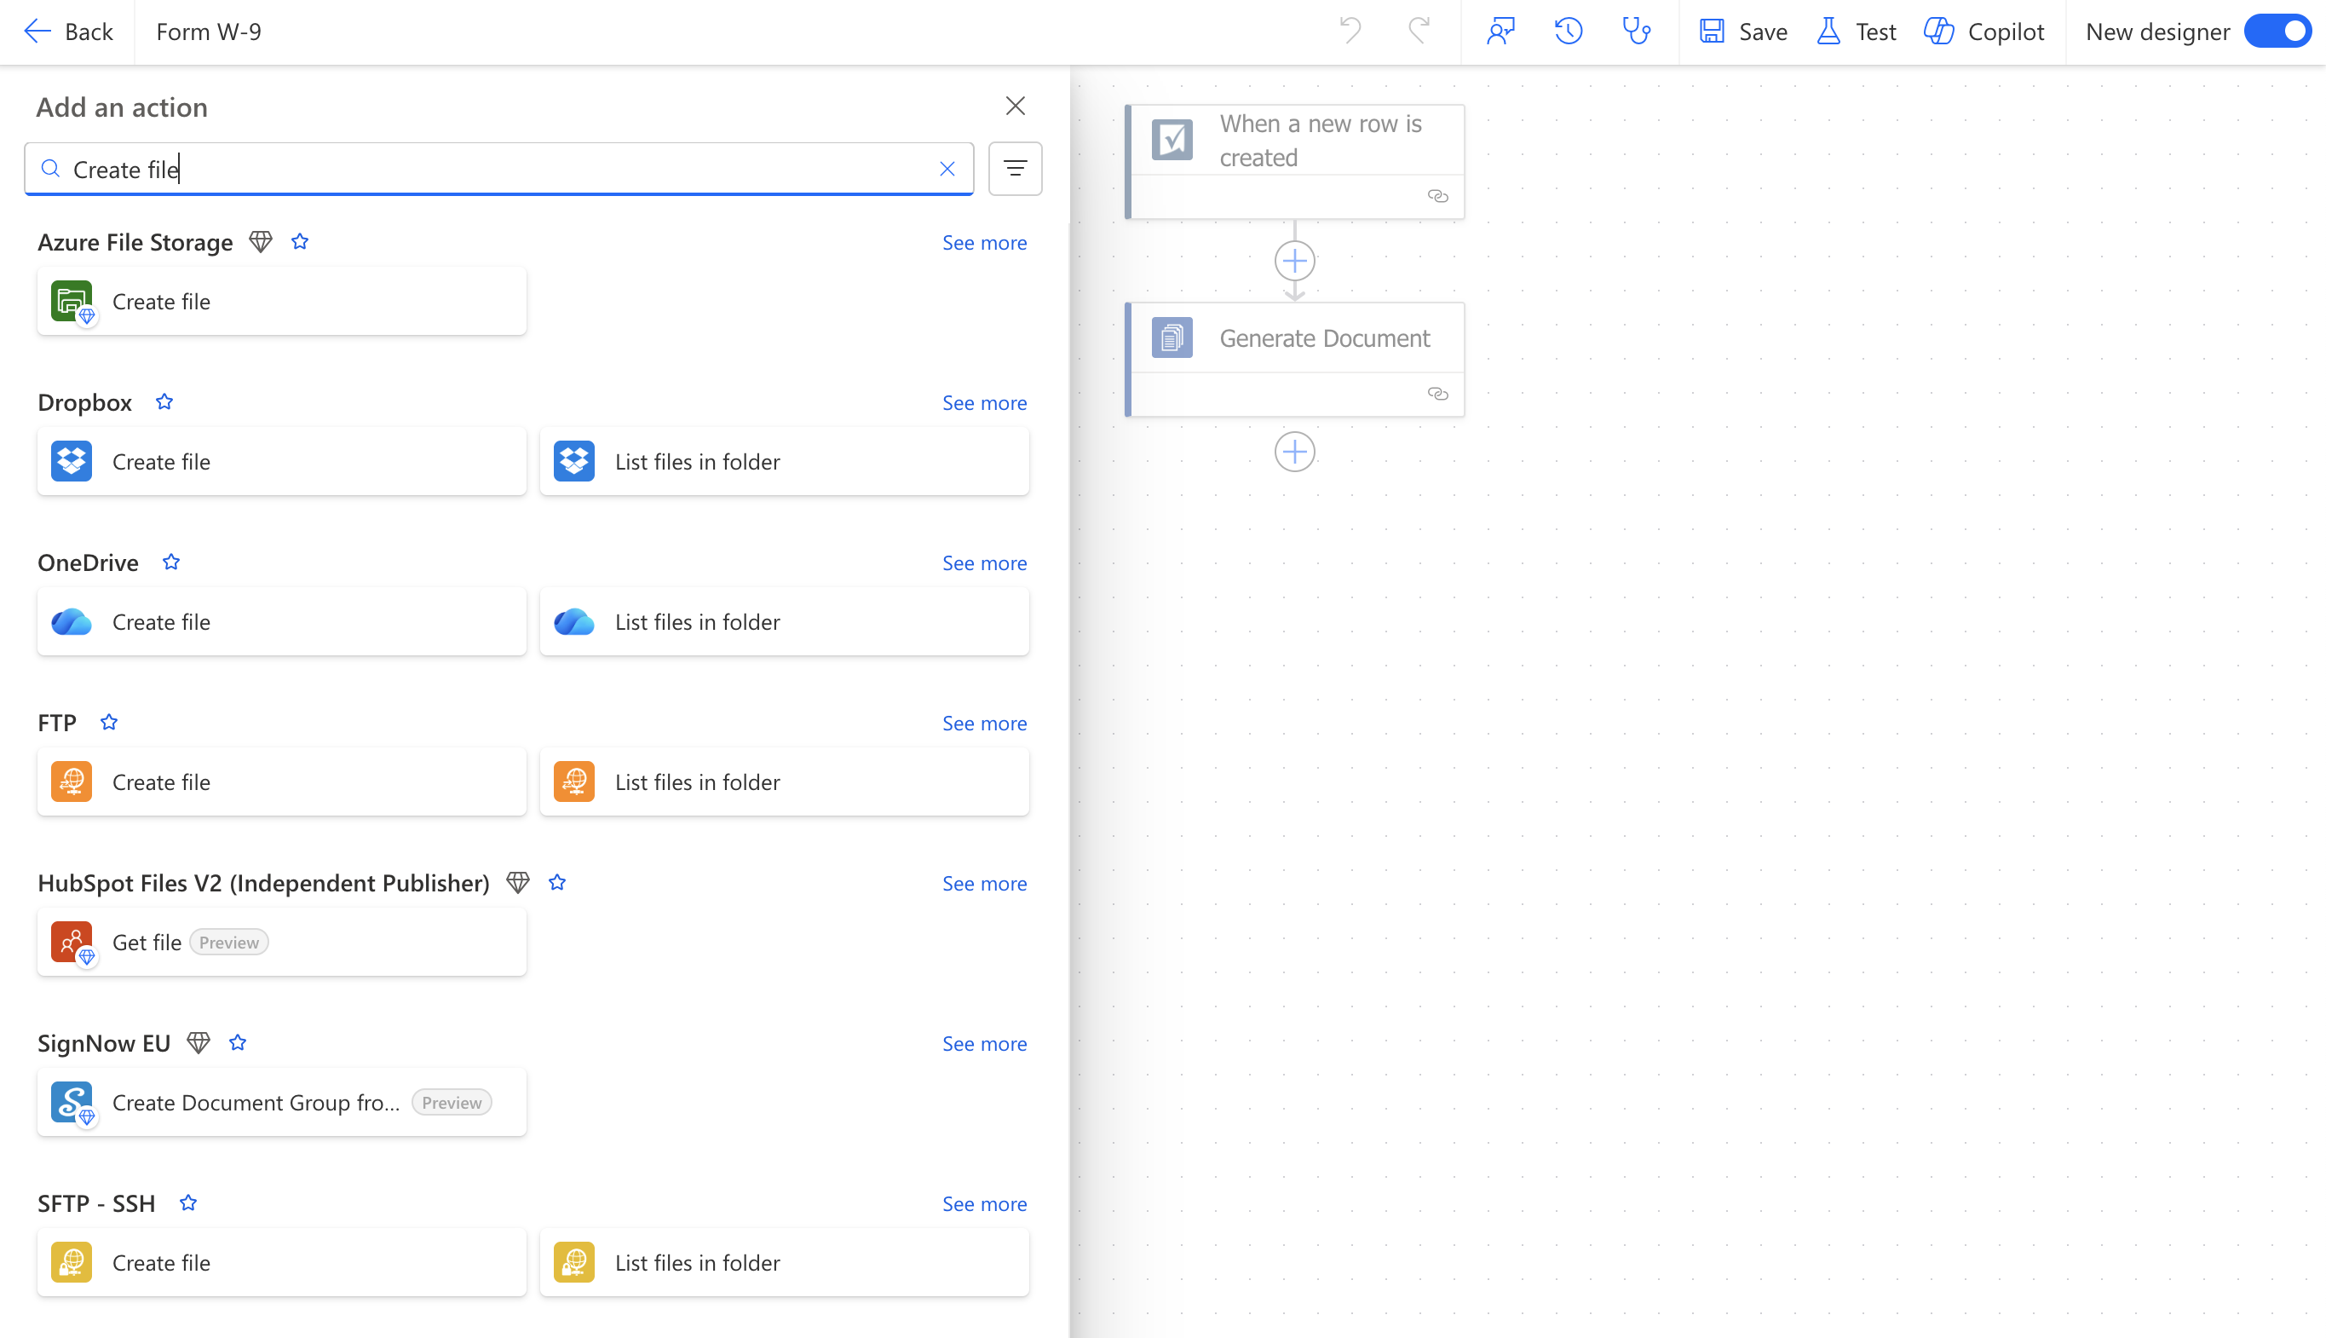The height and width of the screenshot is (1338, 2326).
Task: Go back using the Back arrow
Action: click(67, 32)
